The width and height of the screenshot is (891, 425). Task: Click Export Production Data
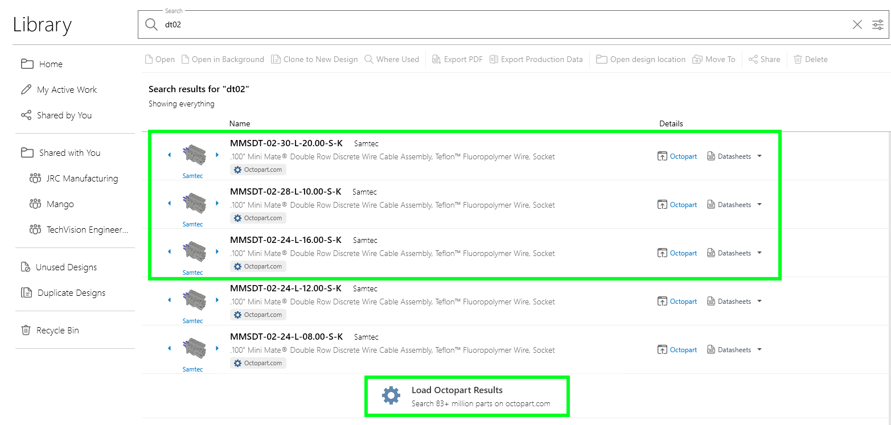[x=536, y=59]
